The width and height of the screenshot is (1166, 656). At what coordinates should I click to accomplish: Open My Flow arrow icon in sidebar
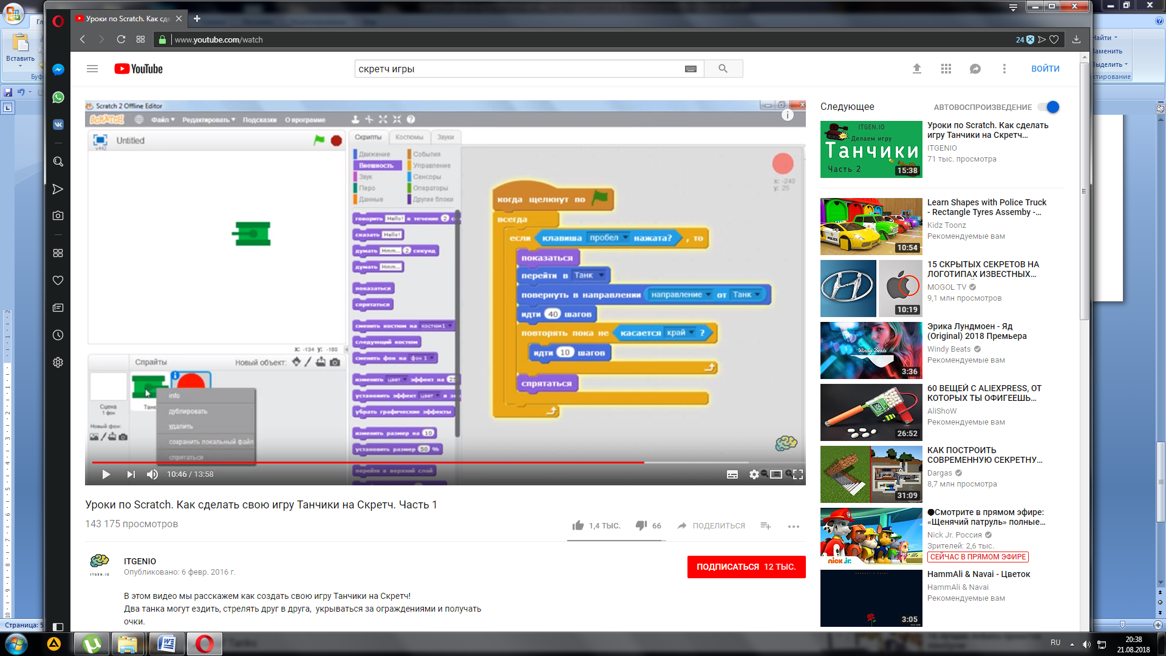58,189
